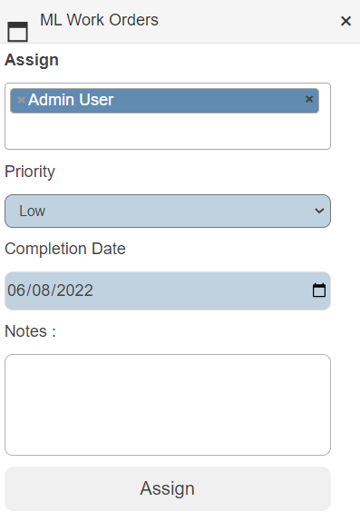Clear Admin User using the right x icon
The width and height of the screenshot is (360, 512).
click(x=309, y=99)
